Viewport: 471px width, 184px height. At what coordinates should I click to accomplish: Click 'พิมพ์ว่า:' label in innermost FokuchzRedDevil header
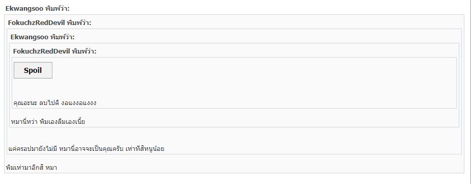tap(84, 51)
